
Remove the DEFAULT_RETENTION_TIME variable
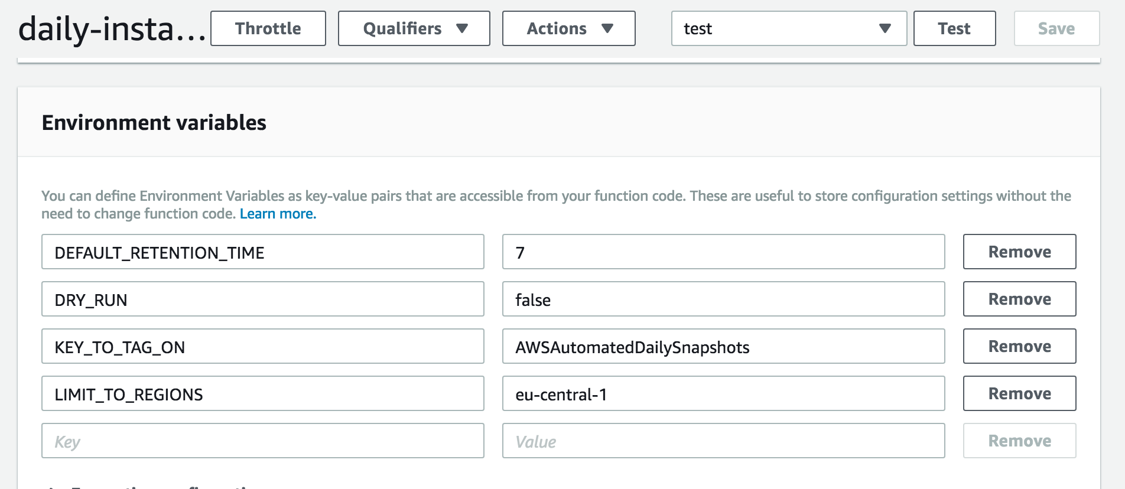1019,252
